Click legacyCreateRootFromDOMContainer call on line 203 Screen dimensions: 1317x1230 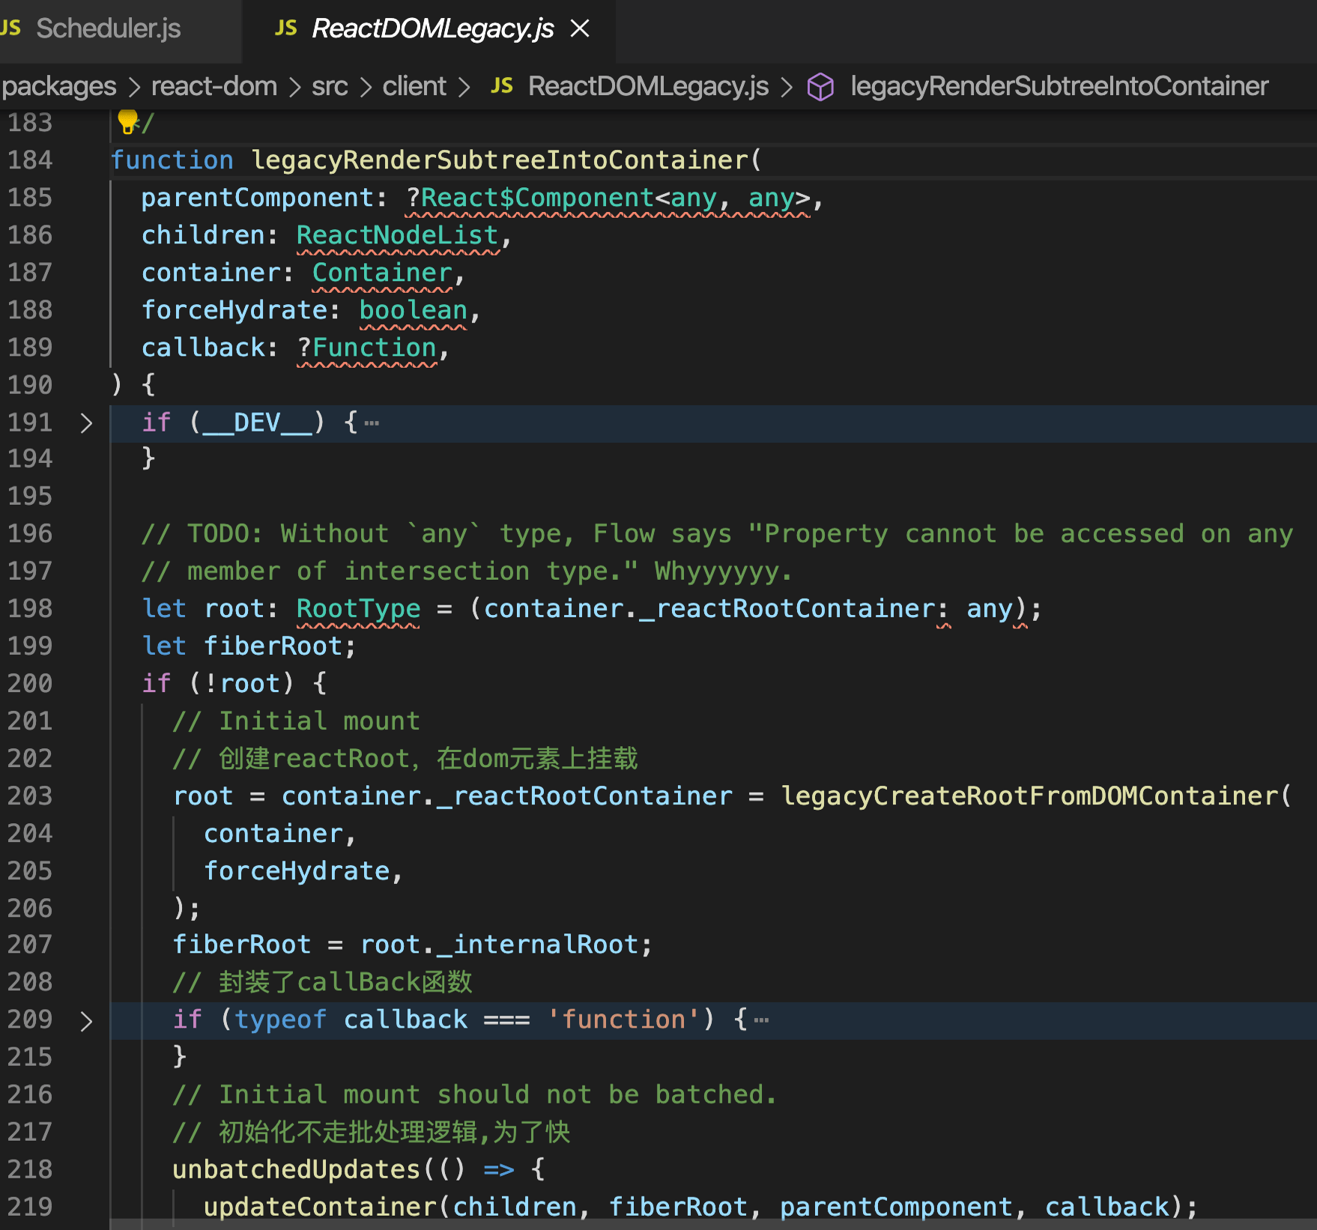pyautogui.click(x=1029, y=796)
